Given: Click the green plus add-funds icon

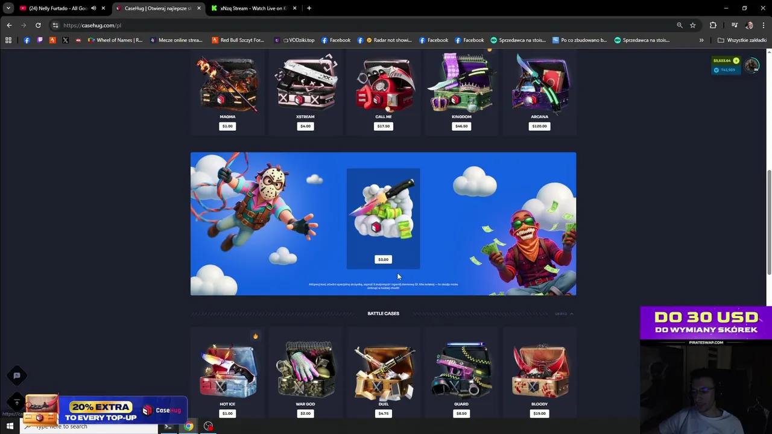Looking at the screenshot, I should pos(736,61).
